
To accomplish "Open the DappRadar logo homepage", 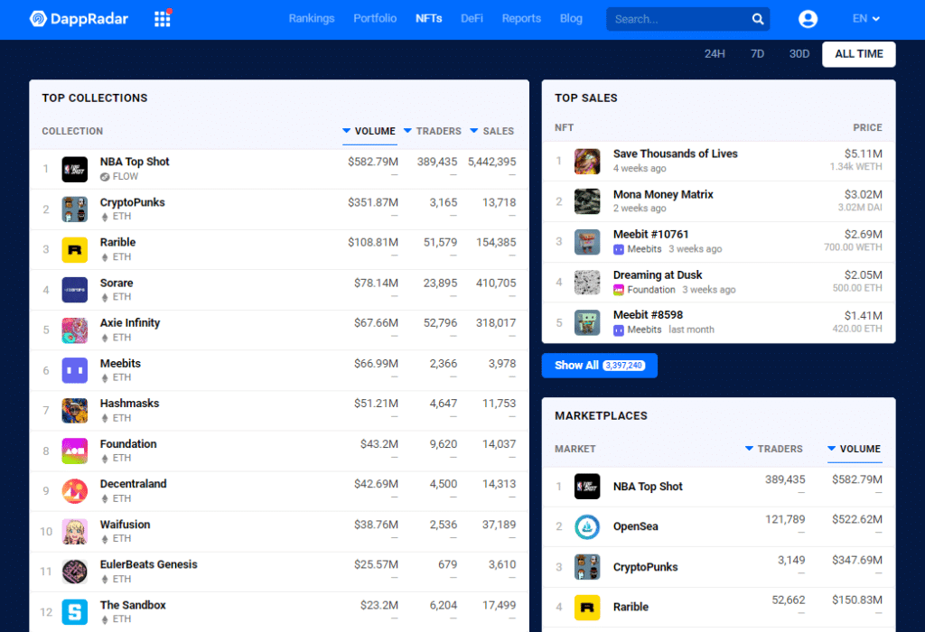I will click(79, 19).
